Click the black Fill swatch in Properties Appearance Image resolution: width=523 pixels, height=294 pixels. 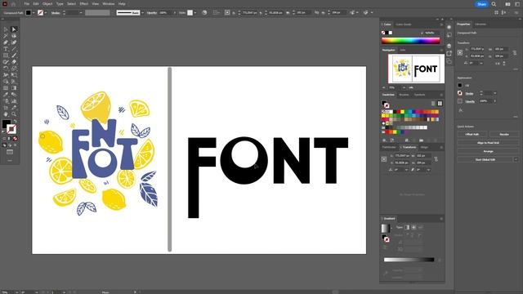460,85
